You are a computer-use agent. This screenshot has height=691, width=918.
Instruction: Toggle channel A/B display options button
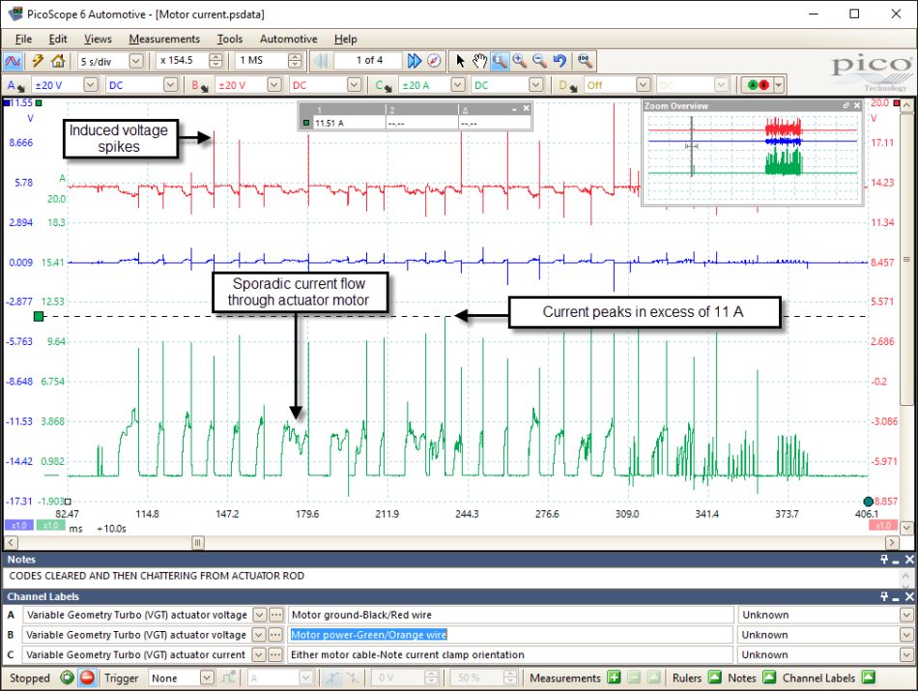[763, 85]
